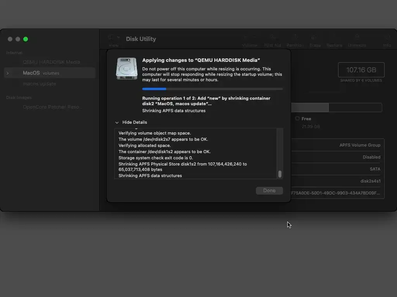Click "Running operation 1 of 2" status text

pos(206,101)
